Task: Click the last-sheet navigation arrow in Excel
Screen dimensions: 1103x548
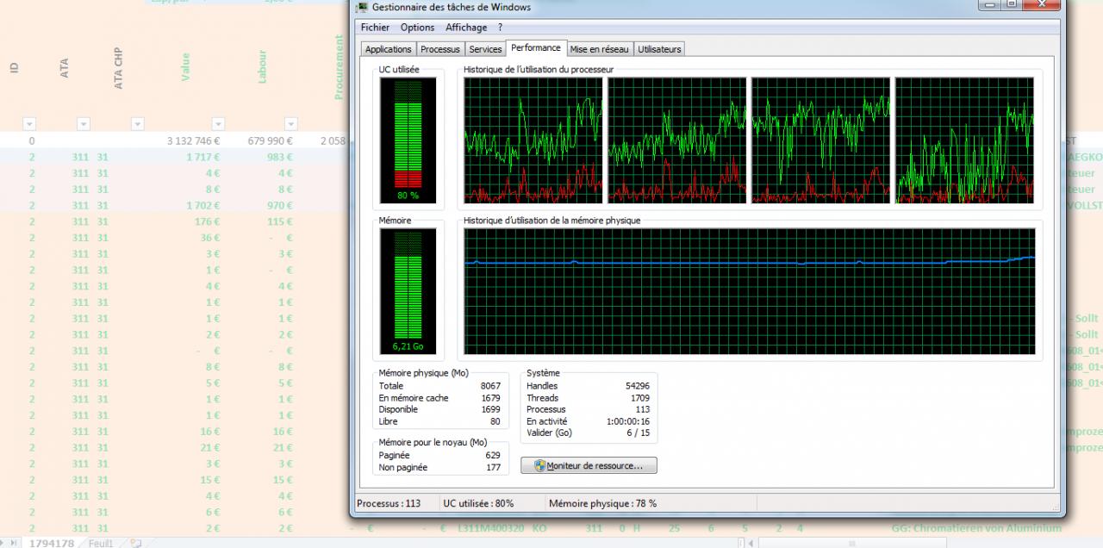Action: coord(13,543)
